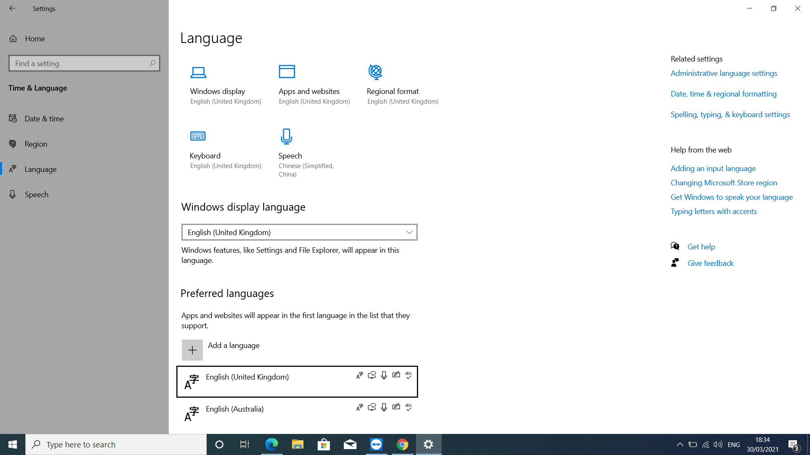The height and width of the screenshot is (455, 810).
Task: Click handwriting icon for English (United Kingdom)
Action: [396, 375]
